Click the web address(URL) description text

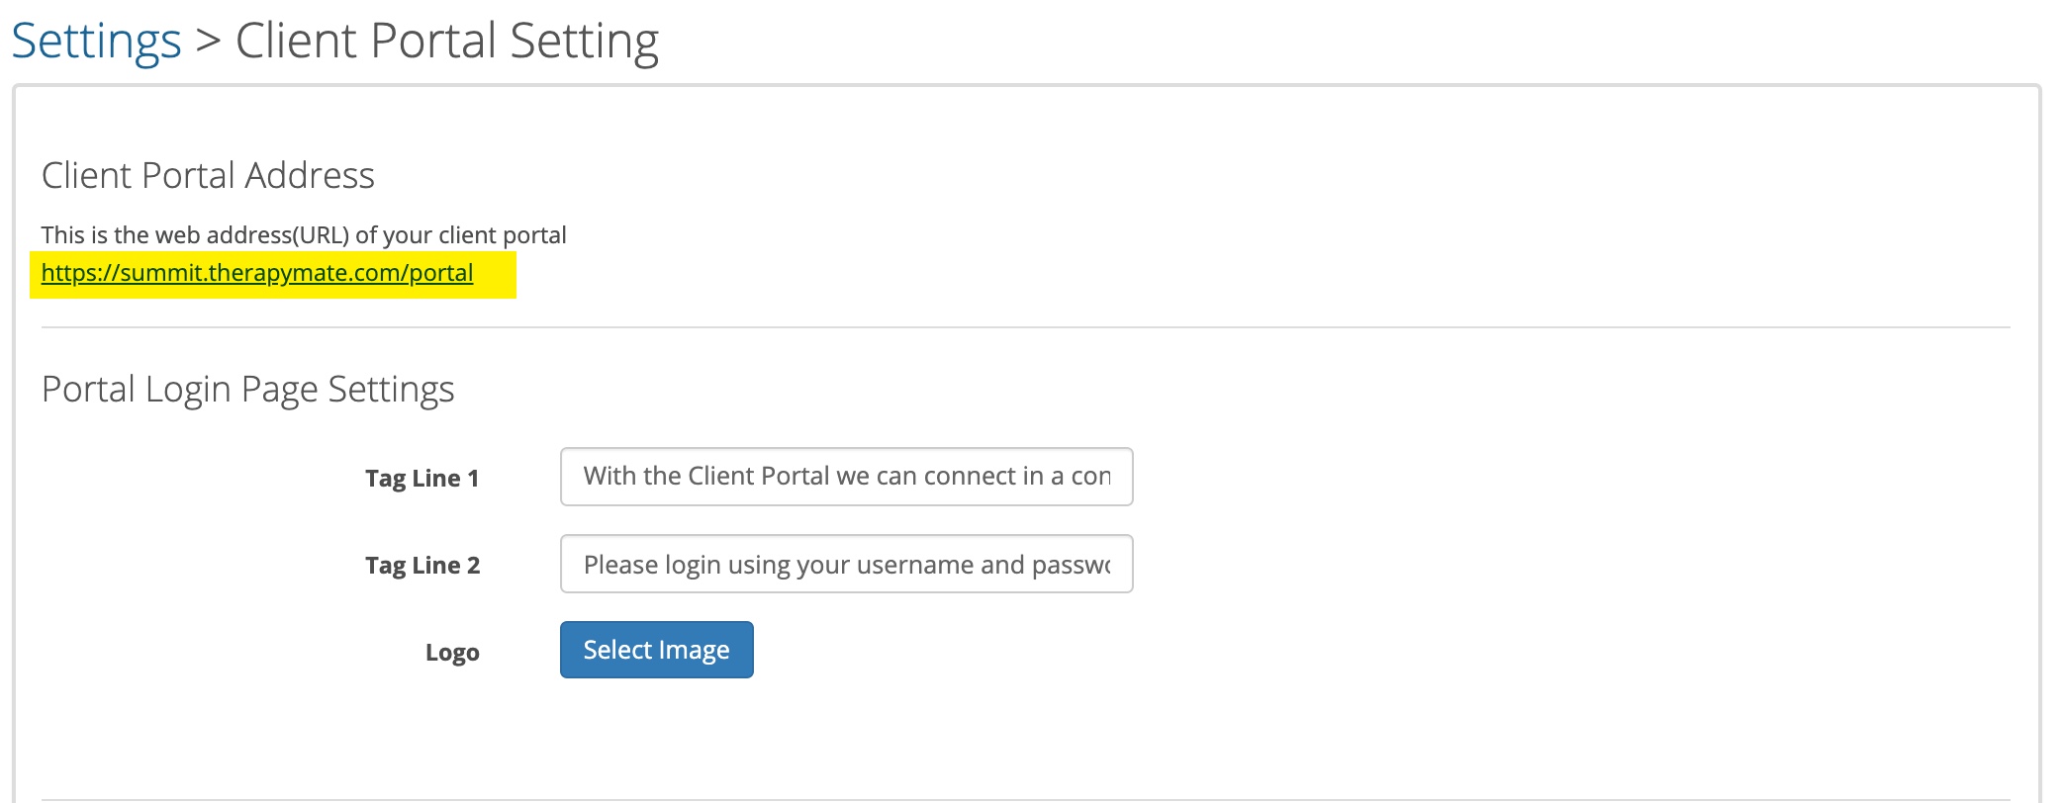pyautogui.click(x=304, y=235)
